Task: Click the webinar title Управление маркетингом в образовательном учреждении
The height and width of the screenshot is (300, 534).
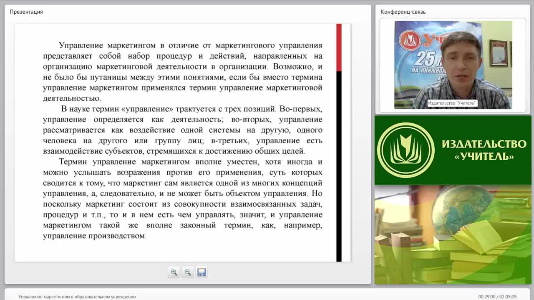Action: [x=77, y=297]
